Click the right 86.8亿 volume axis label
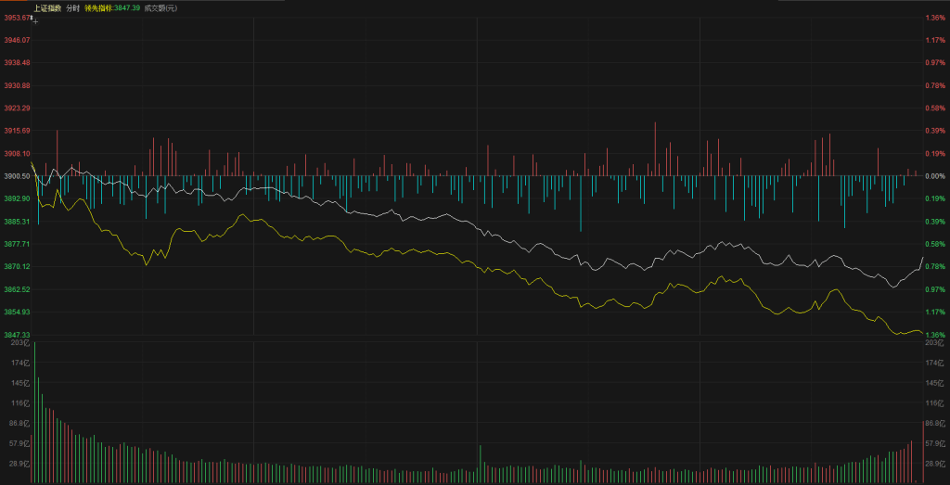This screenshot has width=950, height=485. click(x=935, y=423)
